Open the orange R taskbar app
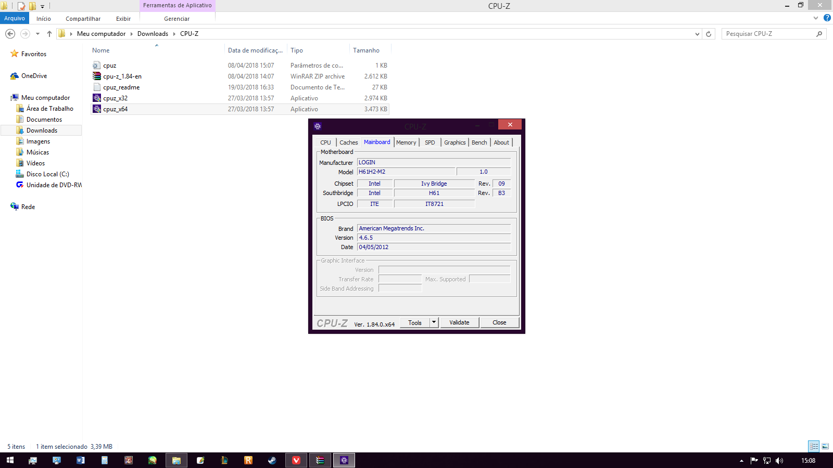This screenshot has width=833, height=468. [248, 460]
